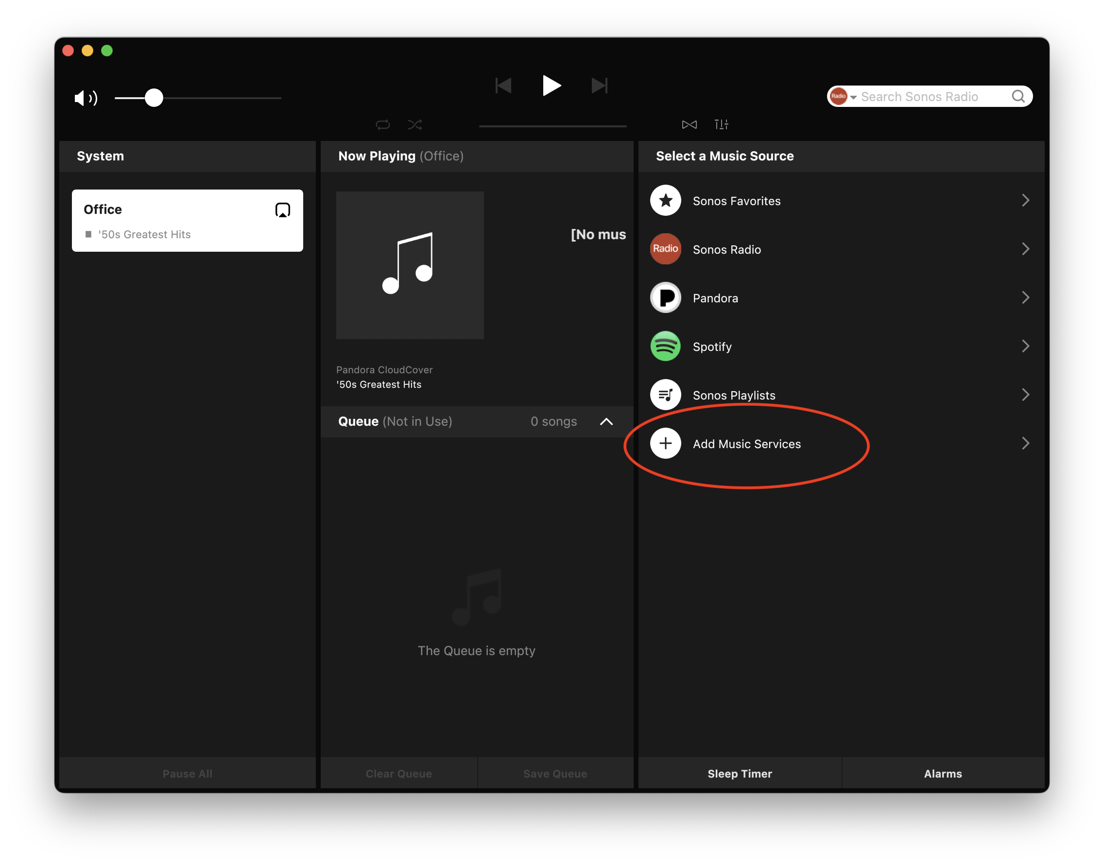1104x865 pixels.
Task: Click the album art placeholder
Action: (x=410, y=265)
